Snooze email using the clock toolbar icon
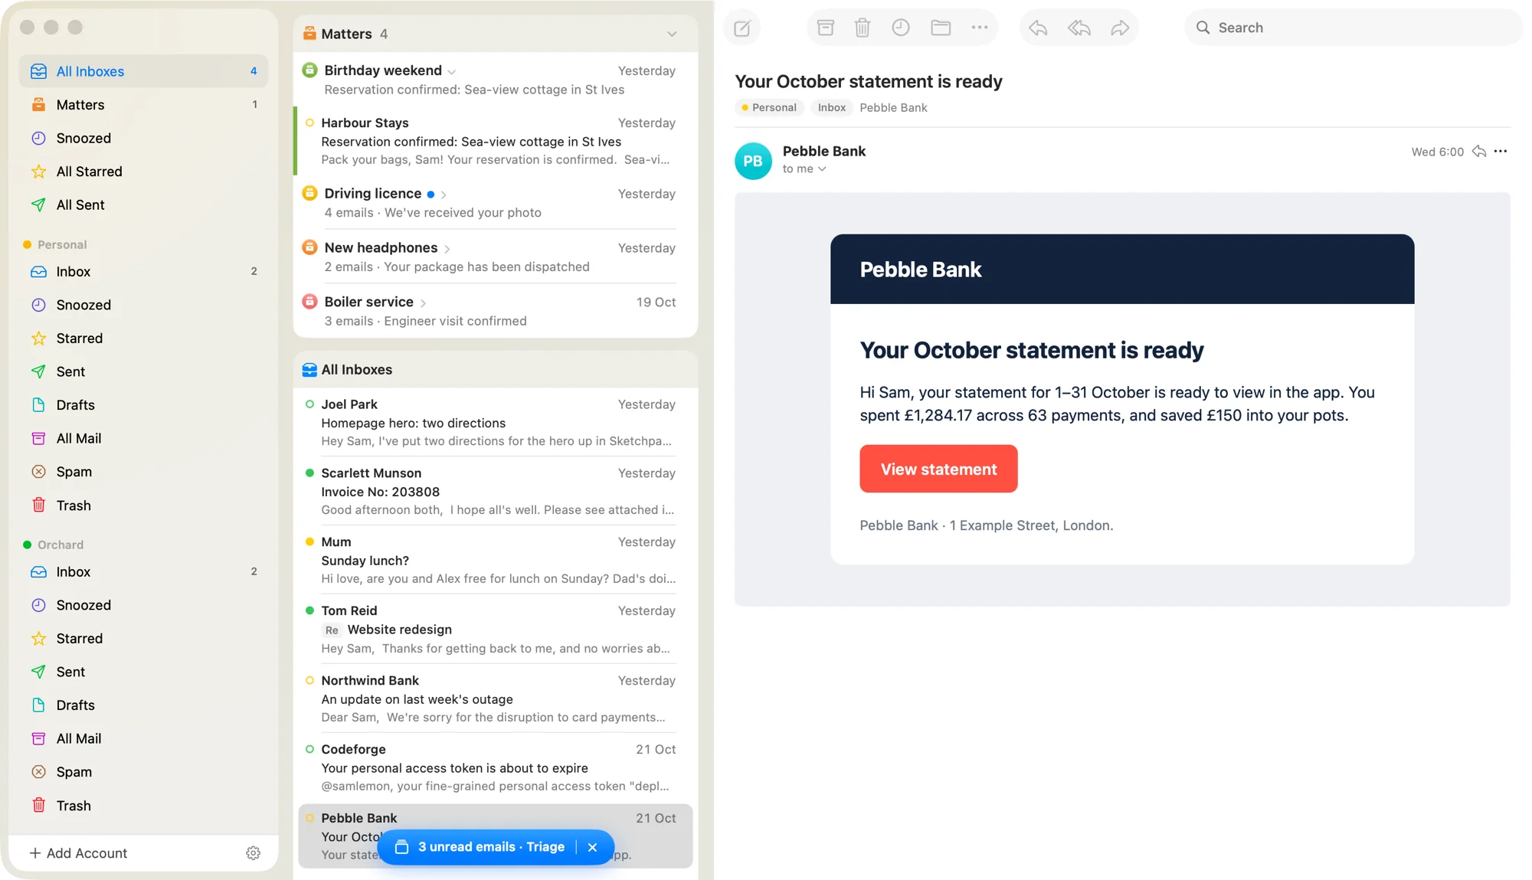This screenshot has width=1532, height=880. pyautogui.click(x=900, y=28)
